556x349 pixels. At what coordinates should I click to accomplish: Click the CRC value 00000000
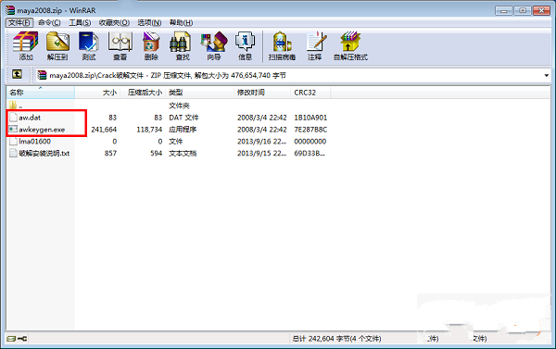pyautogui.click(x=310, y=142)
